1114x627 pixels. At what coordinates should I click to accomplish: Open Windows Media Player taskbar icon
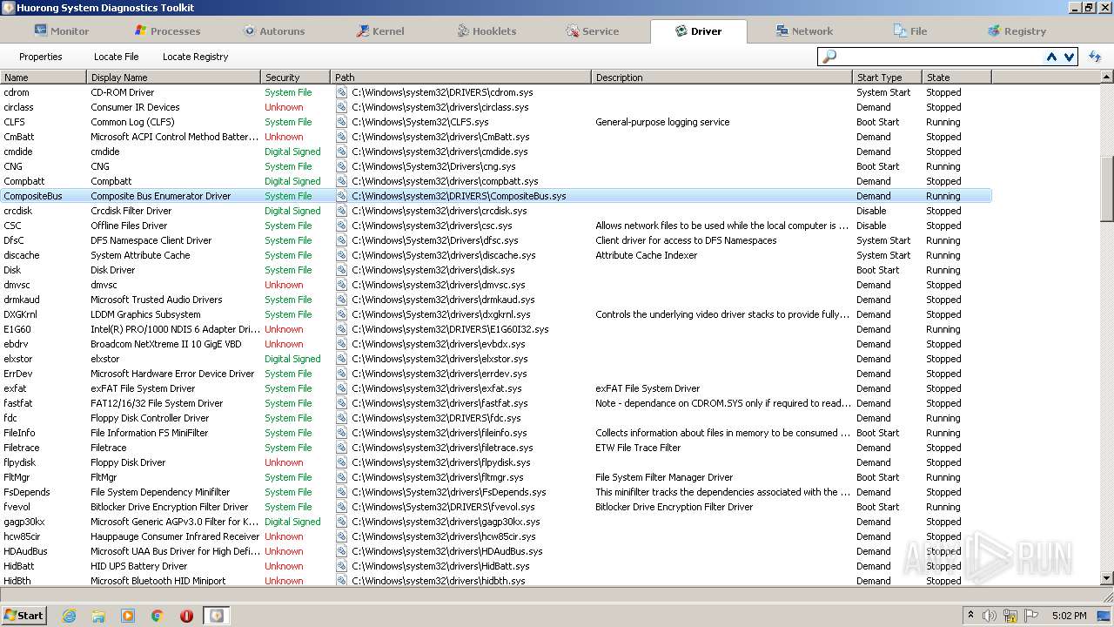pyautogui.click(x=128, y=616)
